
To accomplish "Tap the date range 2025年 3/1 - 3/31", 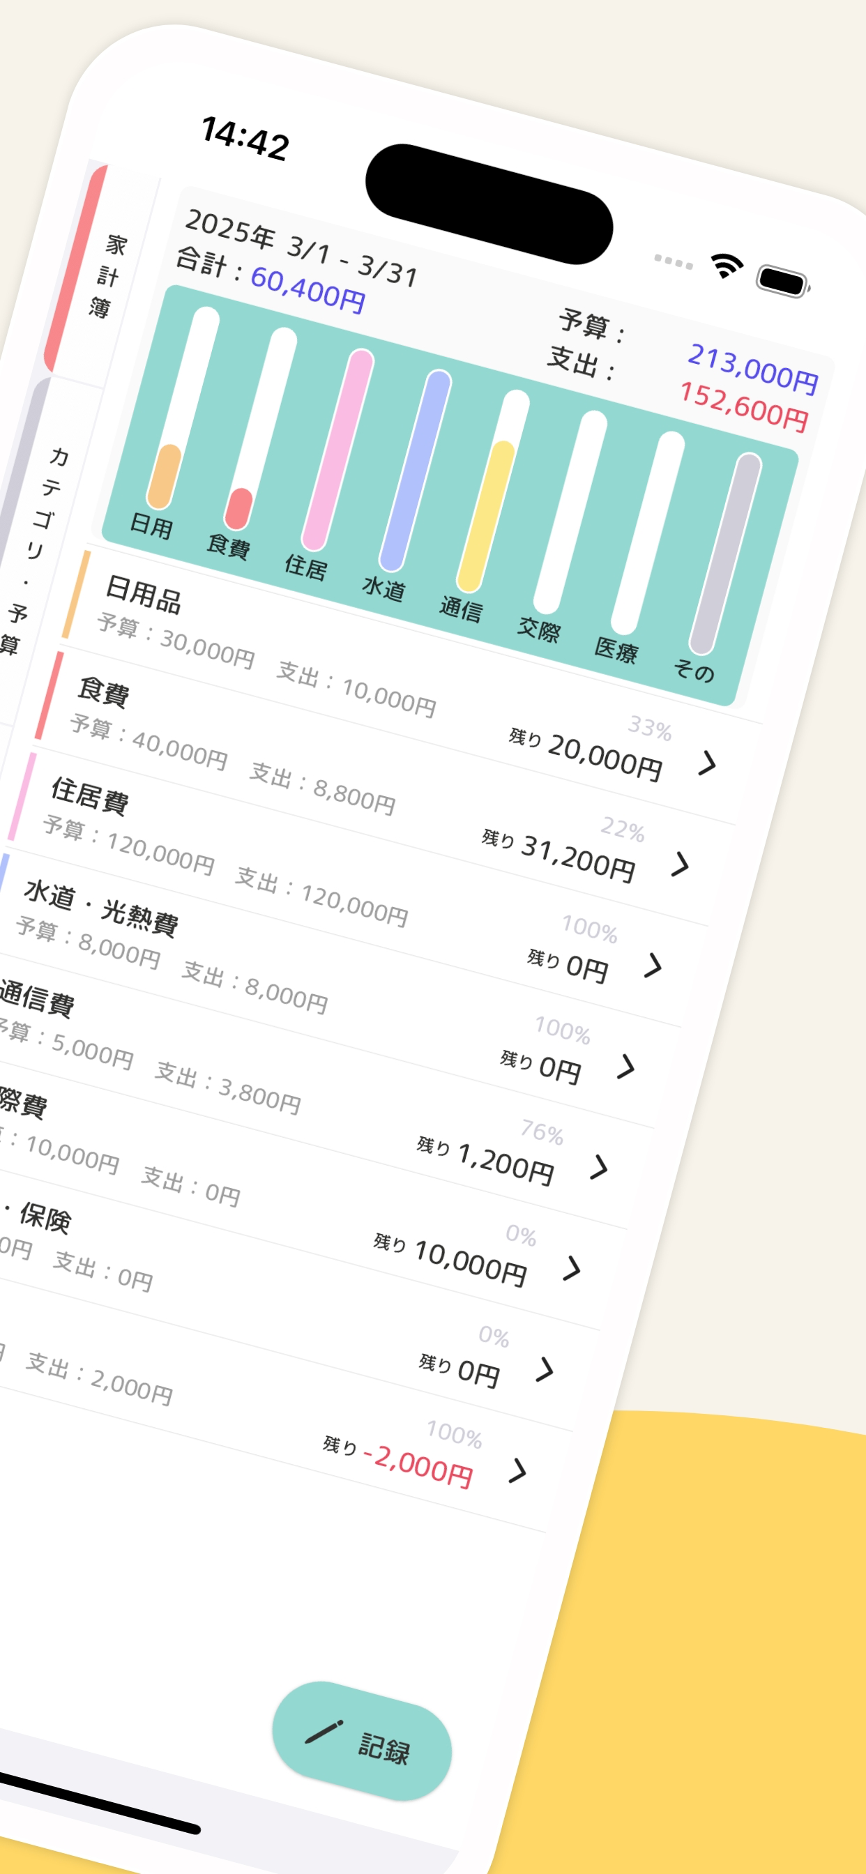I will [301, 249].
